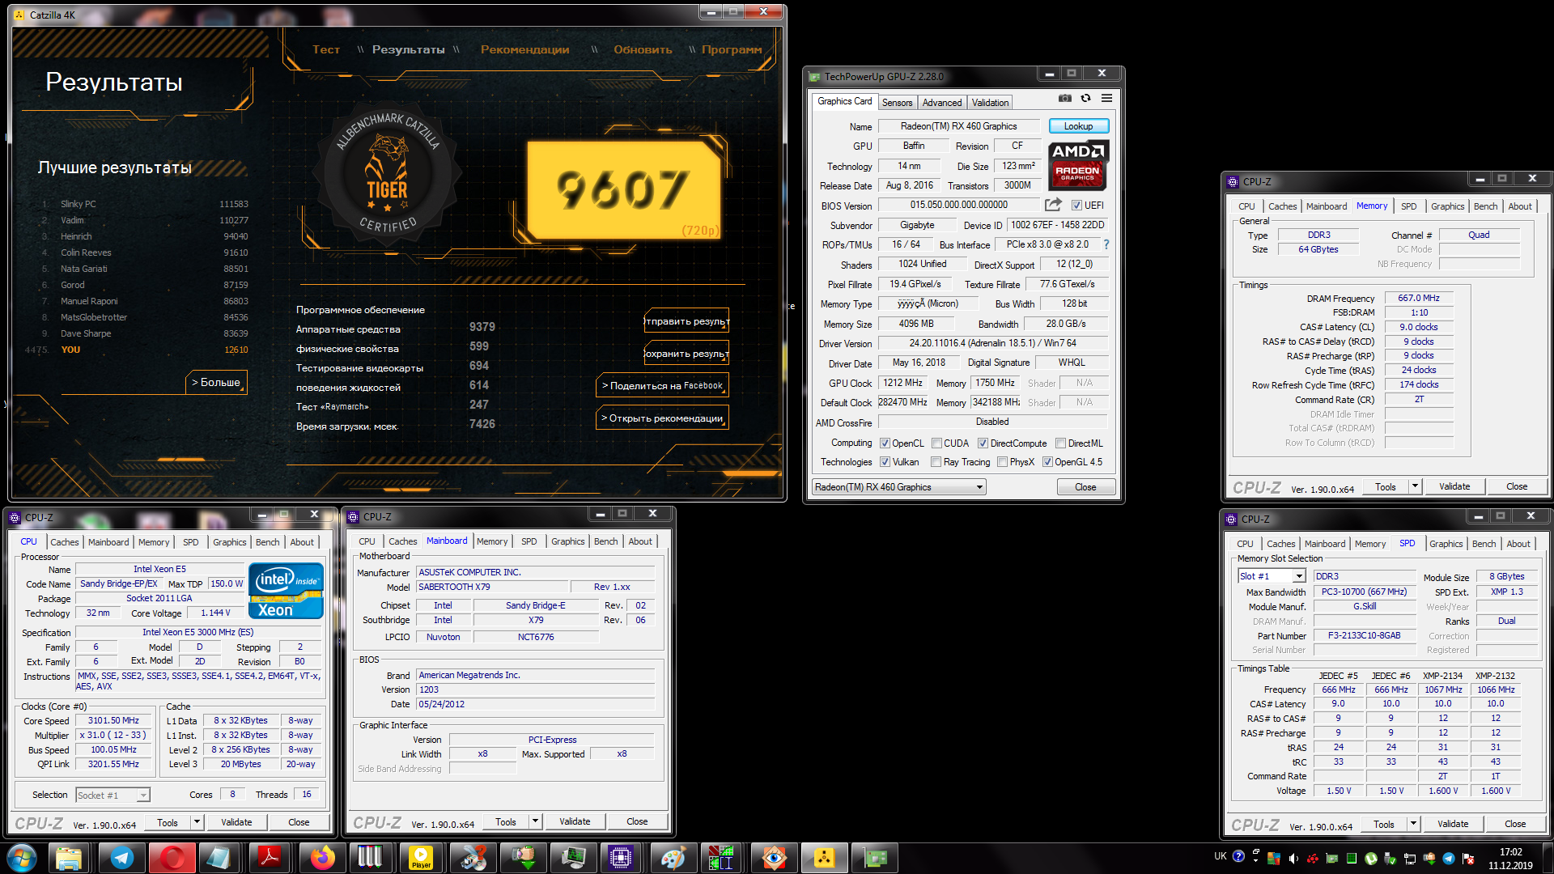Switch to the CPU-Z taskbar icon

[x=621, y=858]
